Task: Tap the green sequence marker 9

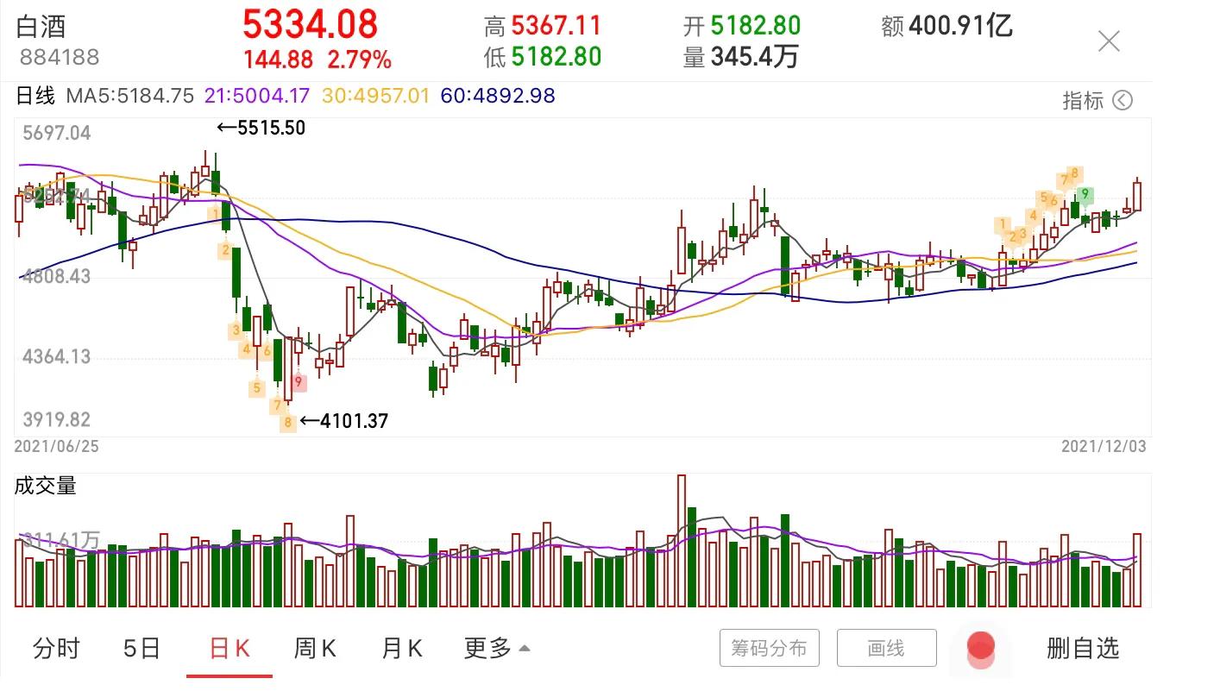Action: [1086, 194]
